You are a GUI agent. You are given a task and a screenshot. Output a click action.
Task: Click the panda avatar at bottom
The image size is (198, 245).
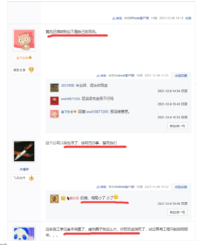(x=24, y=233)
